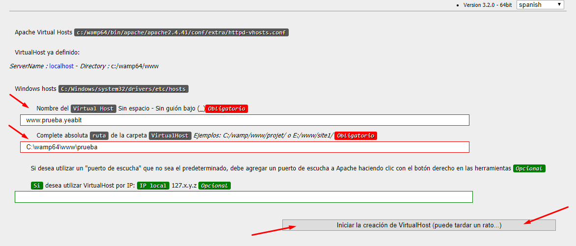This screenshot has height=246, width=576.
Task: Click the green 'IP local' badge
Action: click(153, 186)
